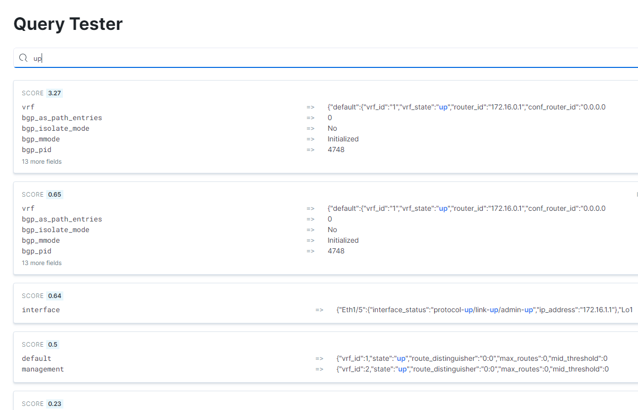Image resolution: width=638 pixels, height=410 pixels.
Task: Click the "interface" field name
Action: click(41, 310)
